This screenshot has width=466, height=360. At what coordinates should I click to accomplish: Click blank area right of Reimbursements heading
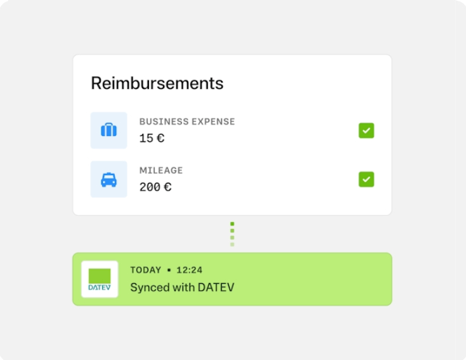[x=304, y=83]
